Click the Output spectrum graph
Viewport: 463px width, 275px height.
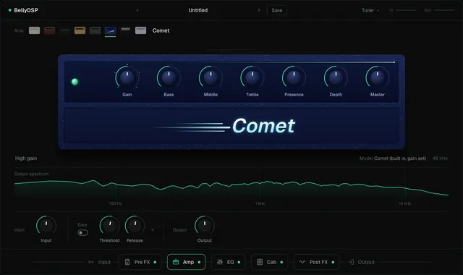coord(231,187)
